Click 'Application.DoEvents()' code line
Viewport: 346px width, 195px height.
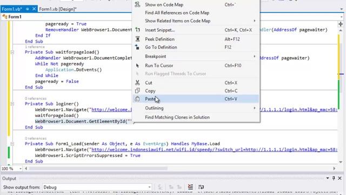[74, 70]
